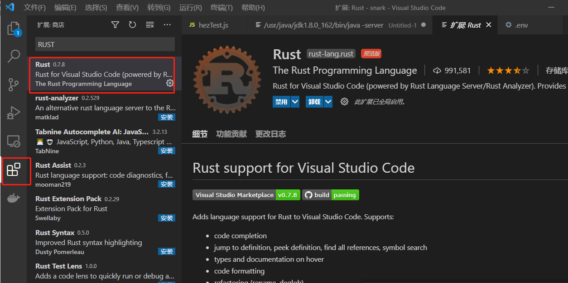Expand the 卸载 dropdown chevron
This screenshot has height=283, width=568.
[328, 101]
